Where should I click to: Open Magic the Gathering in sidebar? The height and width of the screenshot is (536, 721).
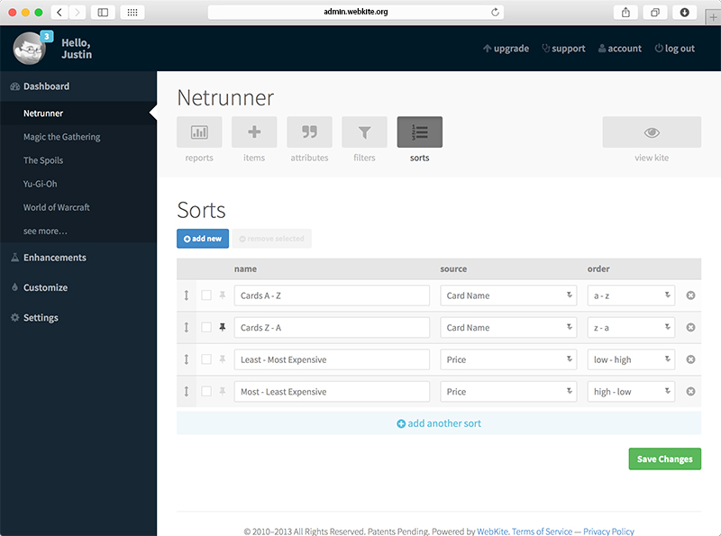point(61,137)
